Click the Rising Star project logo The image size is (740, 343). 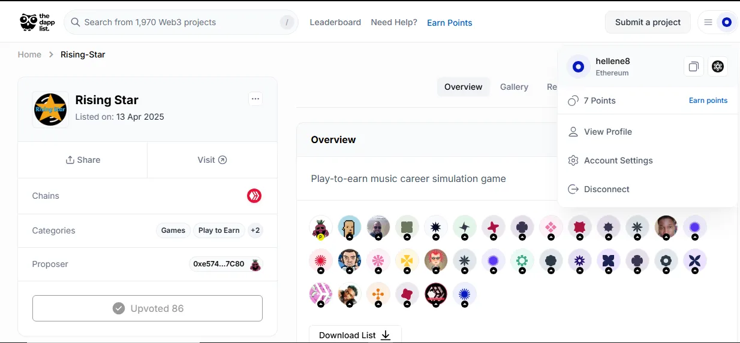(x=50, y=110)
